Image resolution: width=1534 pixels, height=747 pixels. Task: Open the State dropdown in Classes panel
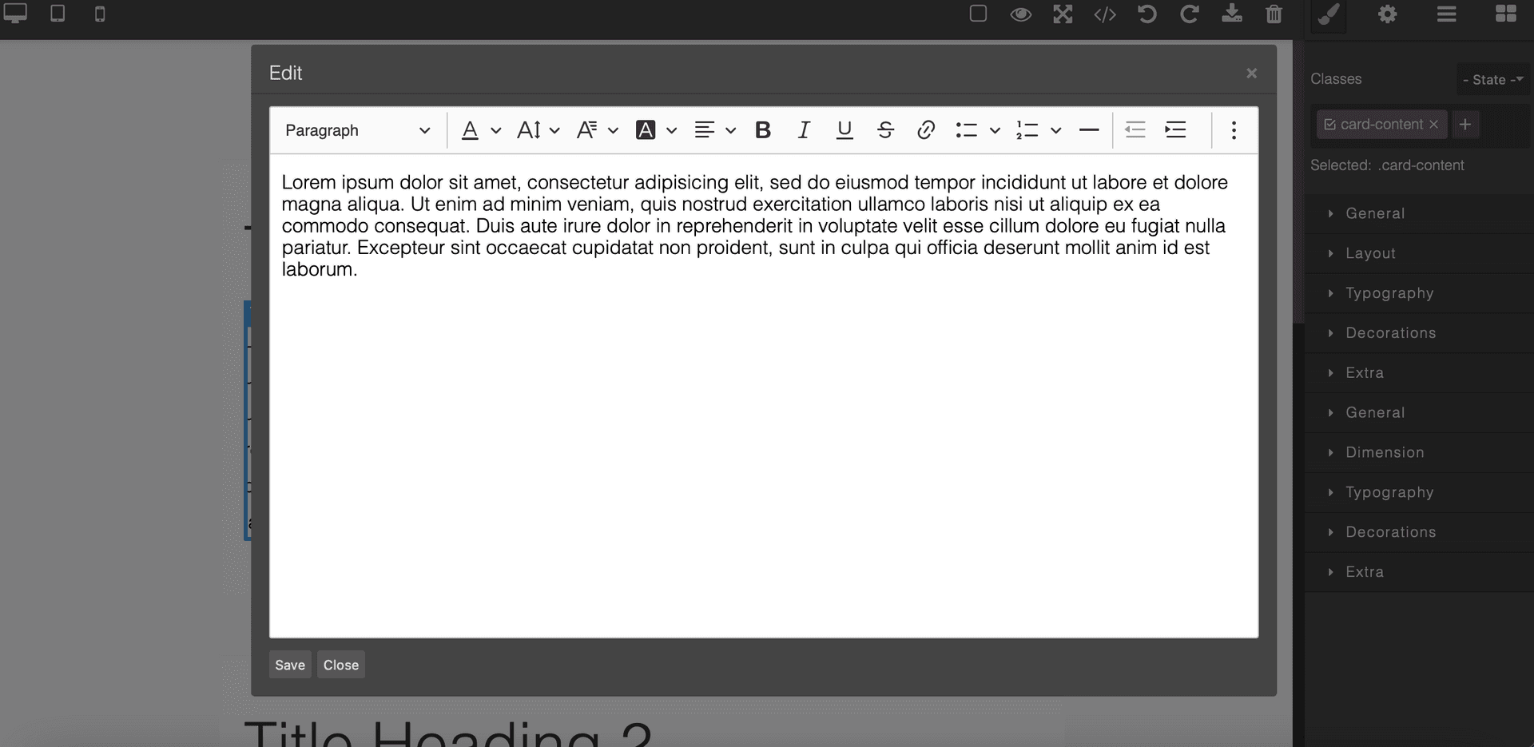click(1492, 79)
